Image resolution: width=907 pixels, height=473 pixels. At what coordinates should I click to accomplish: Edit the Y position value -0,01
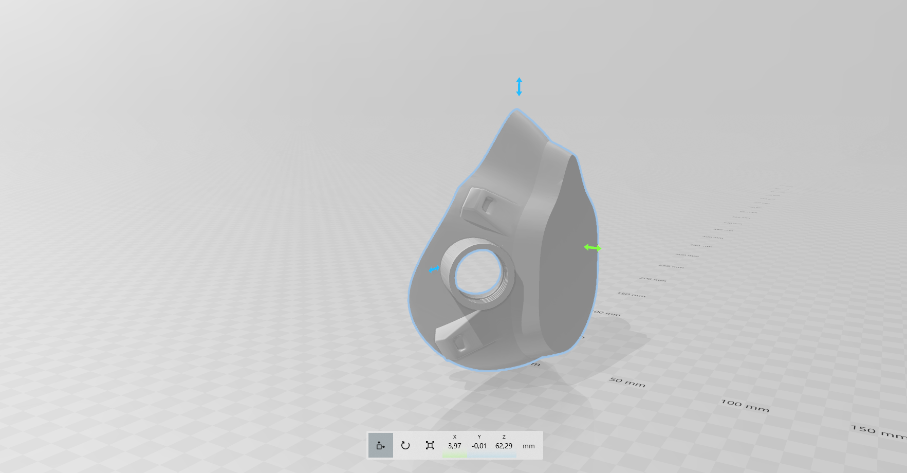479,446
